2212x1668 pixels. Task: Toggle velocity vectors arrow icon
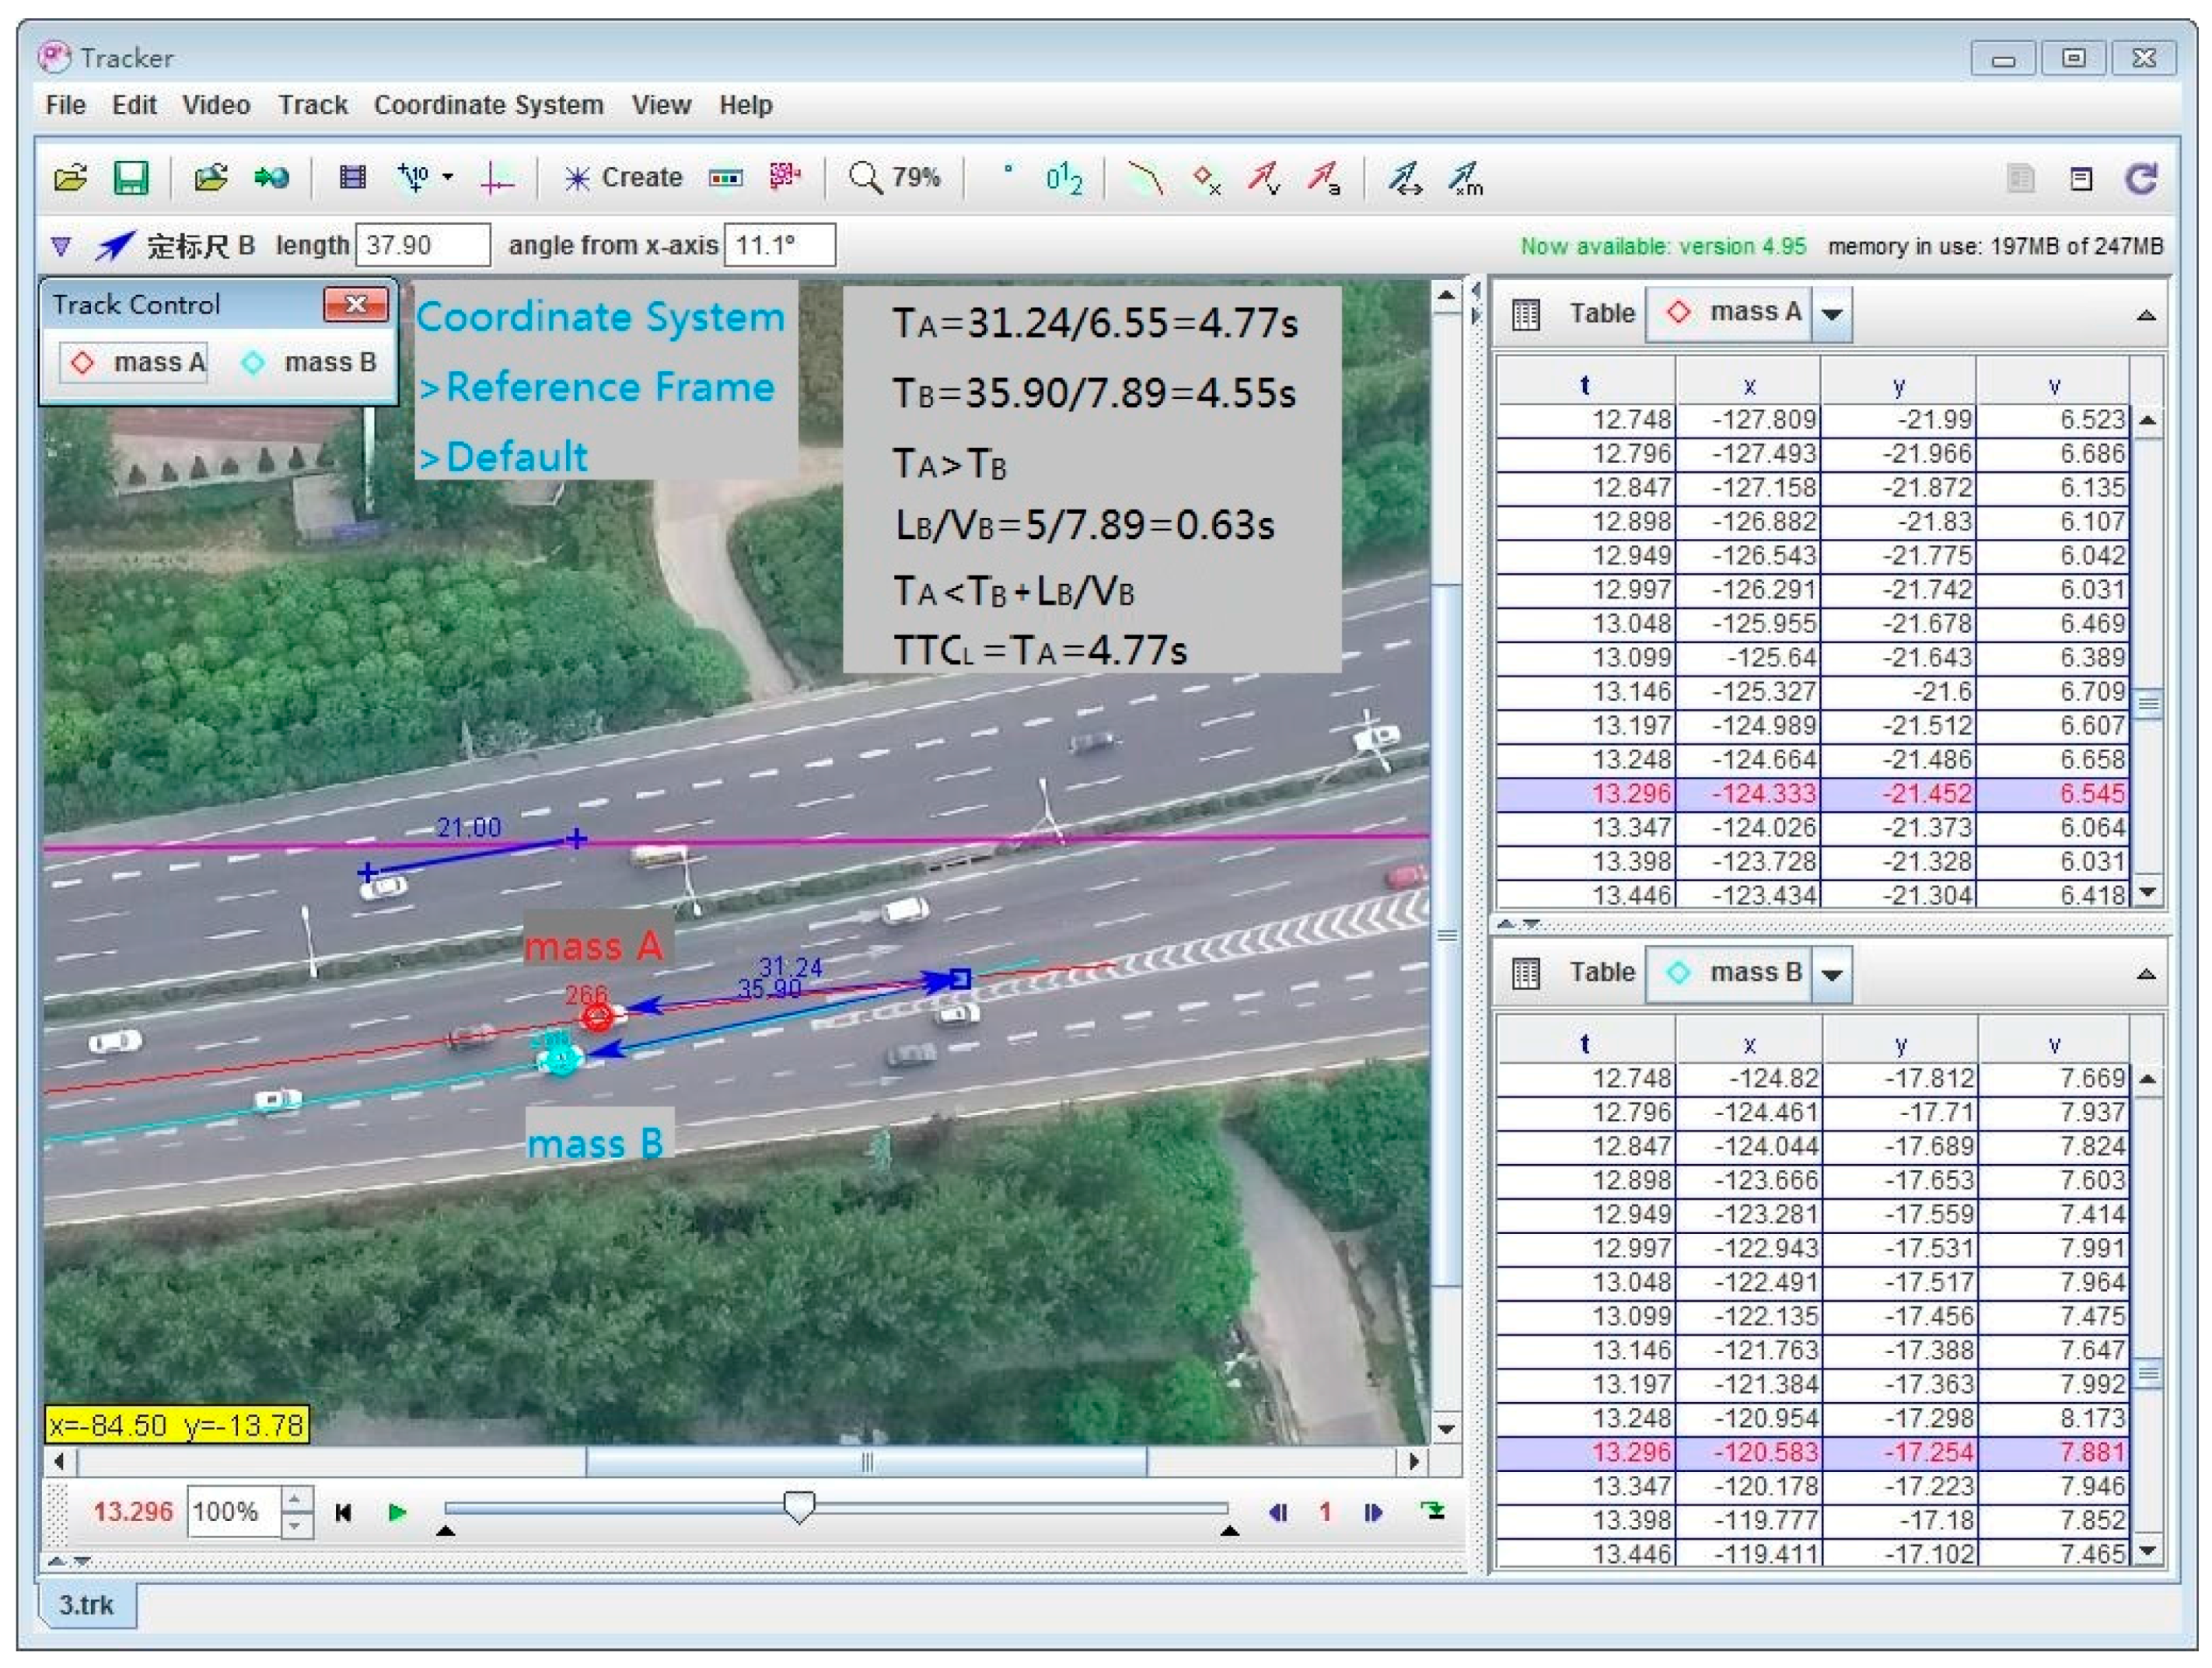tap(1264, 178)
